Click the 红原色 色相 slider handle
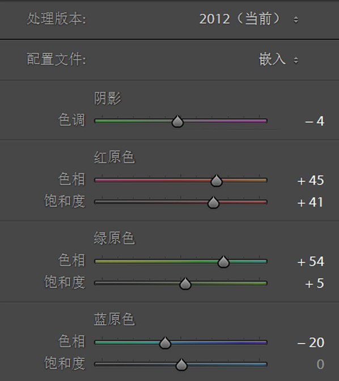Image resolution: width=339 pixels, height=381 pixels. tap(217, 181)
